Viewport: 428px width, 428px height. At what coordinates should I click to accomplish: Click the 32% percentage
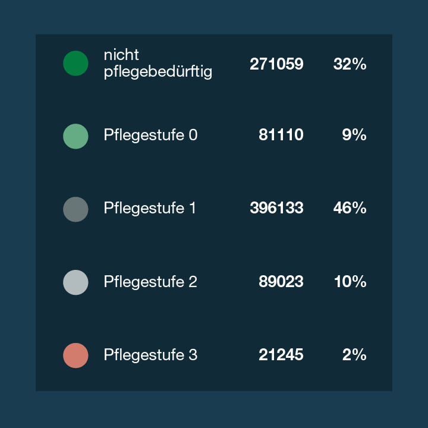pyautogui.click(x=350, y=64)
